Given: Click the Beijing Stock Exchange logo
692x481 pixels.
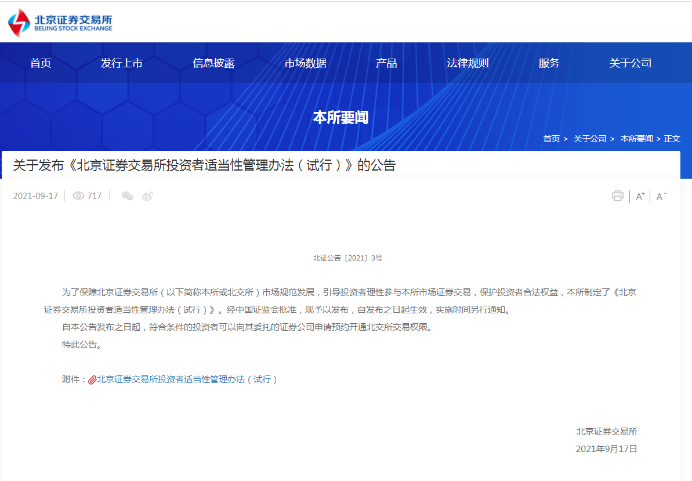Looking at the screenshot, I should 60,23.
